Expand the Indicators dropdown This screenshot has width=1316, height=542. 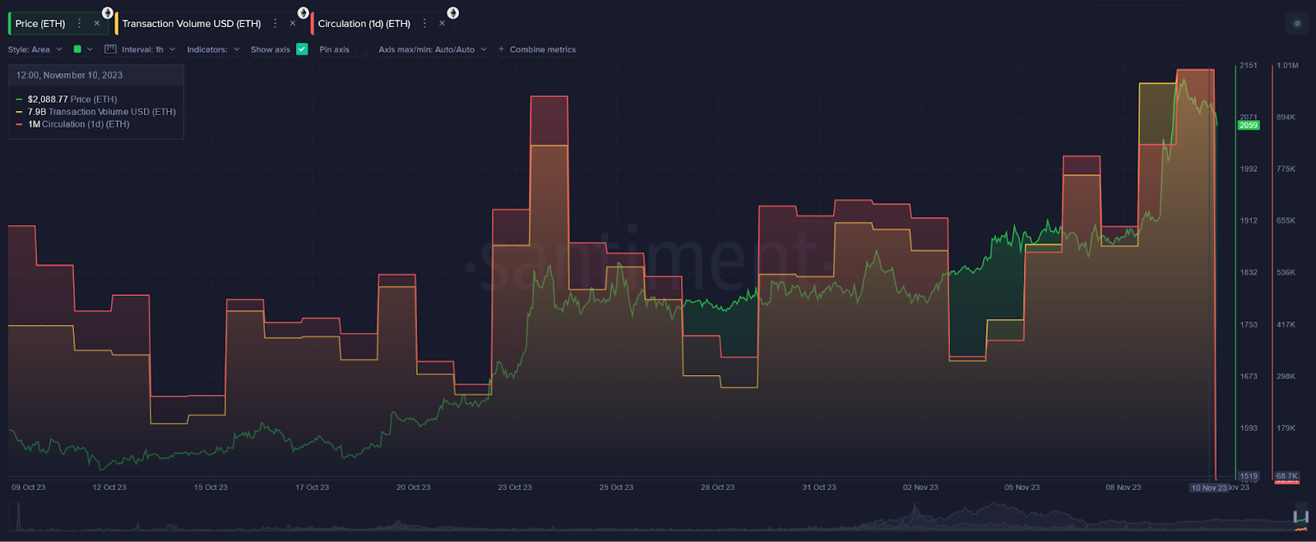[213, 49]
